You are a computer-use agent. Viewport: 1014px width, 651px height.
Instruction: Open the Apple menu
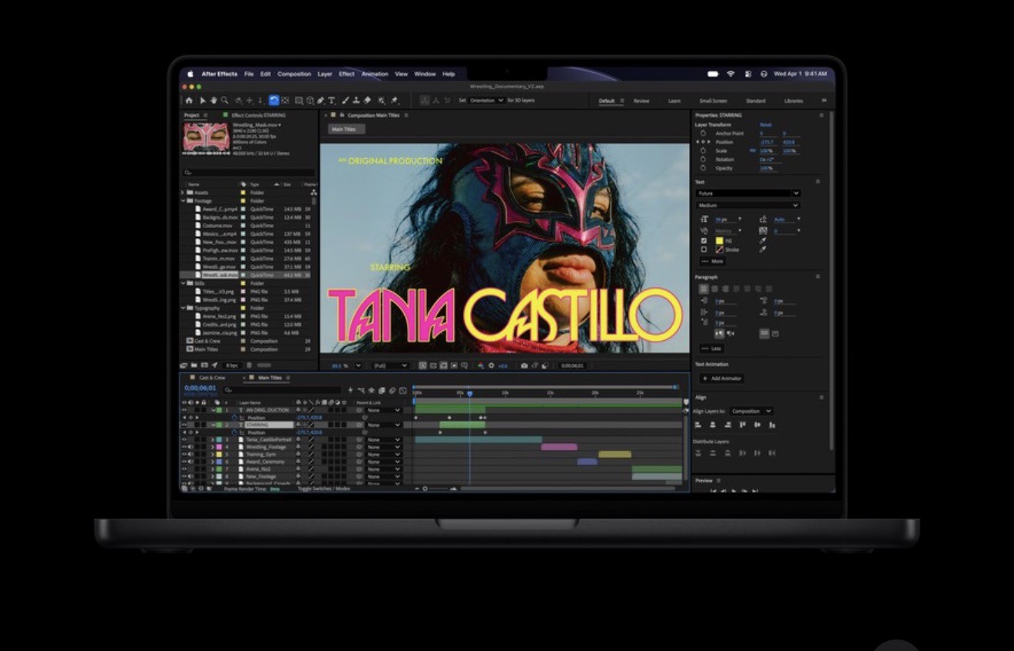[191, 74]
